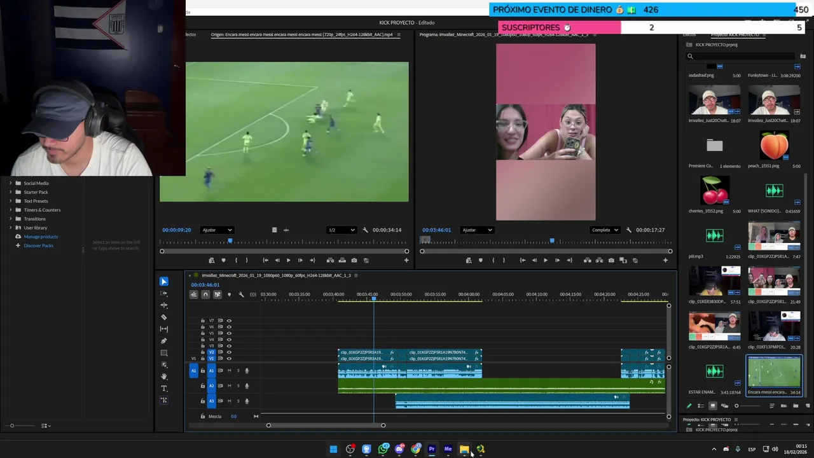Open Media Encoder from the taskbar
The height and width of the screenshot is (458, 814).
pyautogui.click(x=448, y=449)
